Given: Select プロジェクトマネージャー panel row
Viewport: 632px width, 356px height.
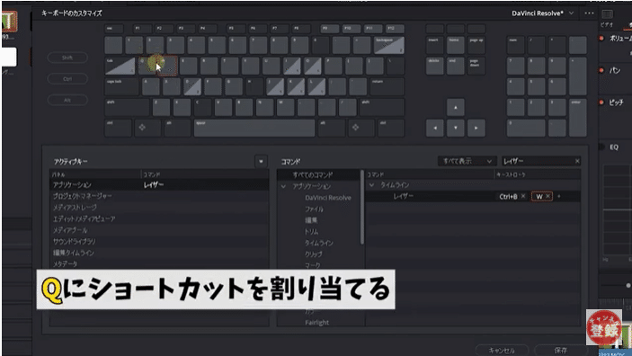Looking at the screenshot, I should pyautogui.click(x=159, y=196).
